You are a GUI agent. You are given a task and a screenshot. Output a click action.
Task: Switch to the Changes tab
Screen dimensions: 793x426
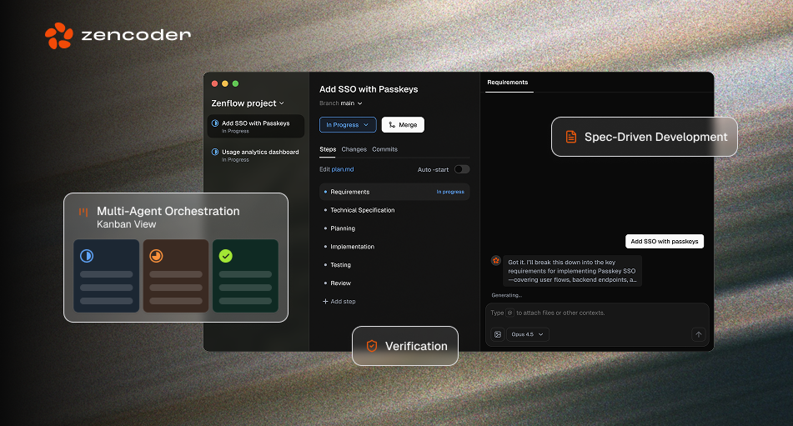354,149
